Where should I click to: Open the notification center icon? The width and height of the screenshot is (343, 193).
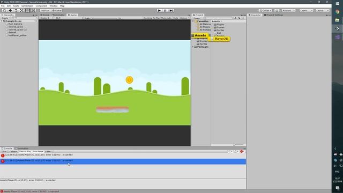337,188
